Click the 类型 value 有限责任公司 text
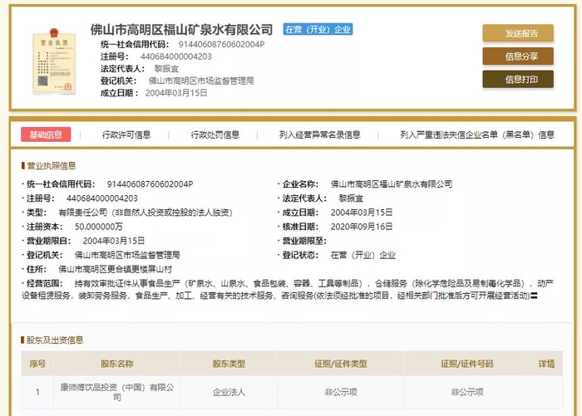This screenshot has height=416, width=582. [x=145, y=213]
